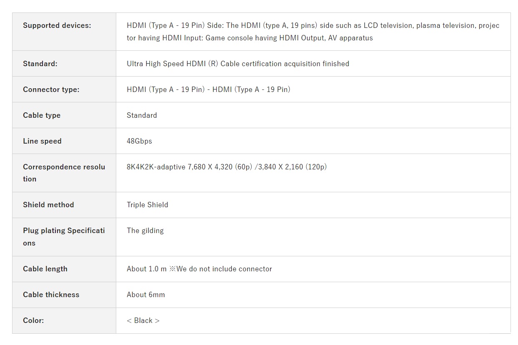Click the 'About 6mm' thickness value
Image resolution: width=518 pixels, height=345 pixels.
point(146,295)
